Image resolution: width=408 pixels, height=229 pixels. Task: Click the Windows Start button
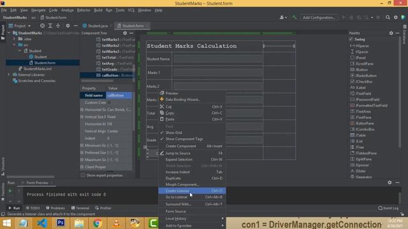[x=6, y=223]
